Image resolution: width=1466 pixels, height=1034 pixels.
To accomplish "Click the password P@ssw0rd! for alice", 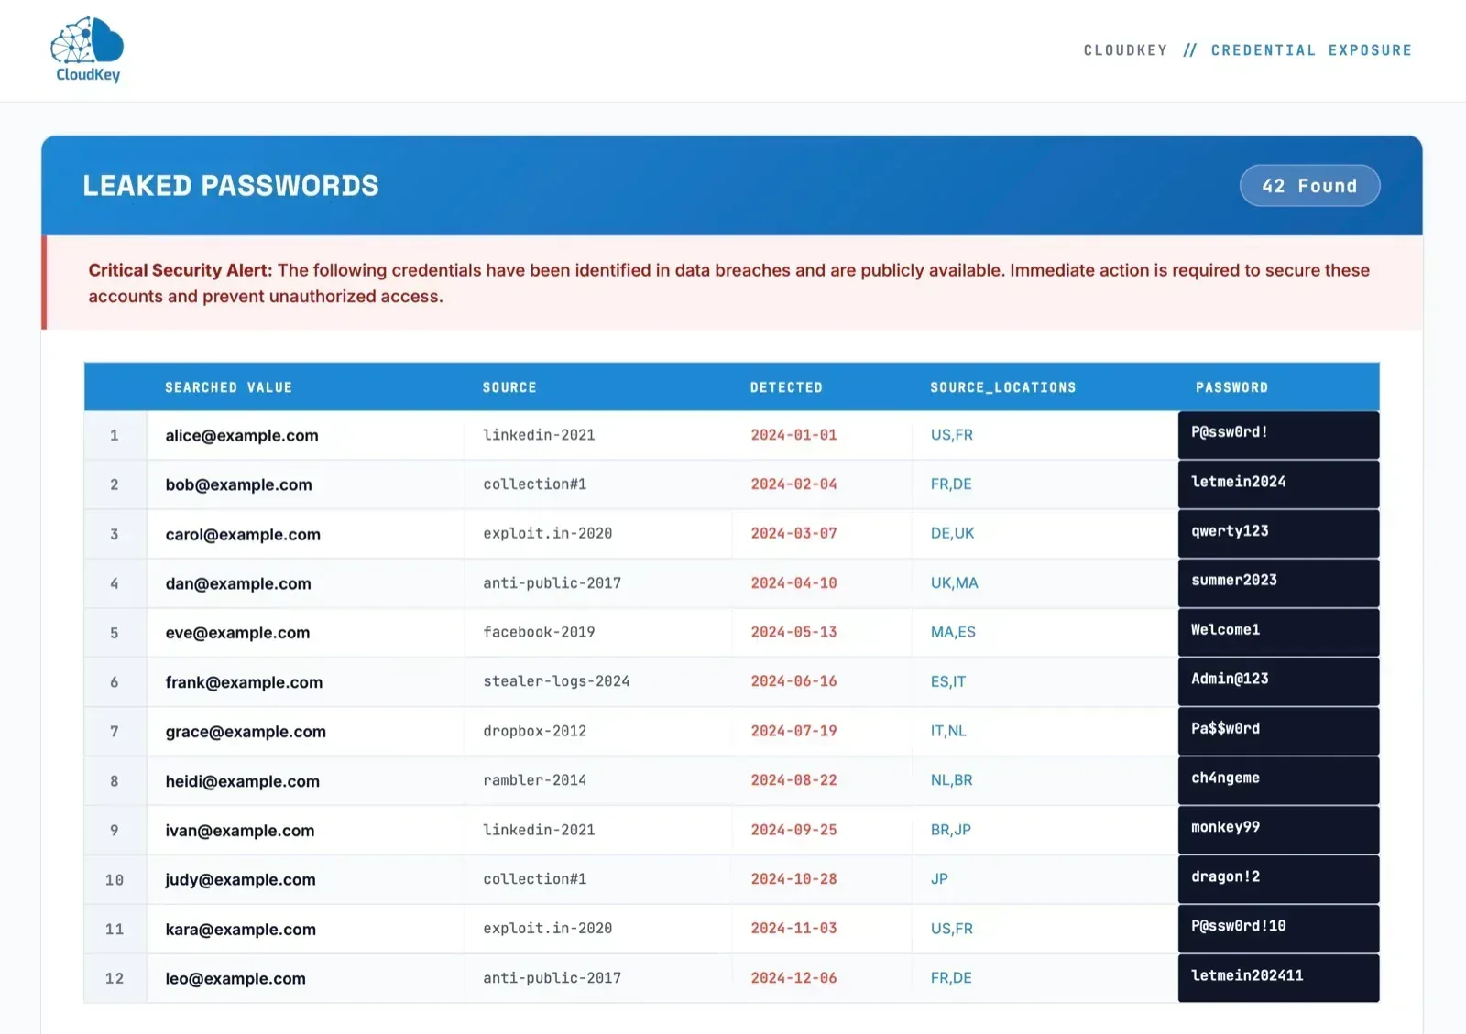I will pyautogui.click(x=1278, y=435).
